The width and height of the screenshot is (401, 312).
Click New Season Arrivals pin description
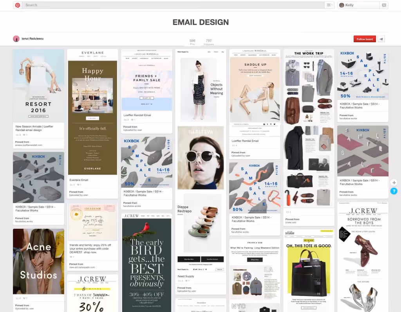34,128
